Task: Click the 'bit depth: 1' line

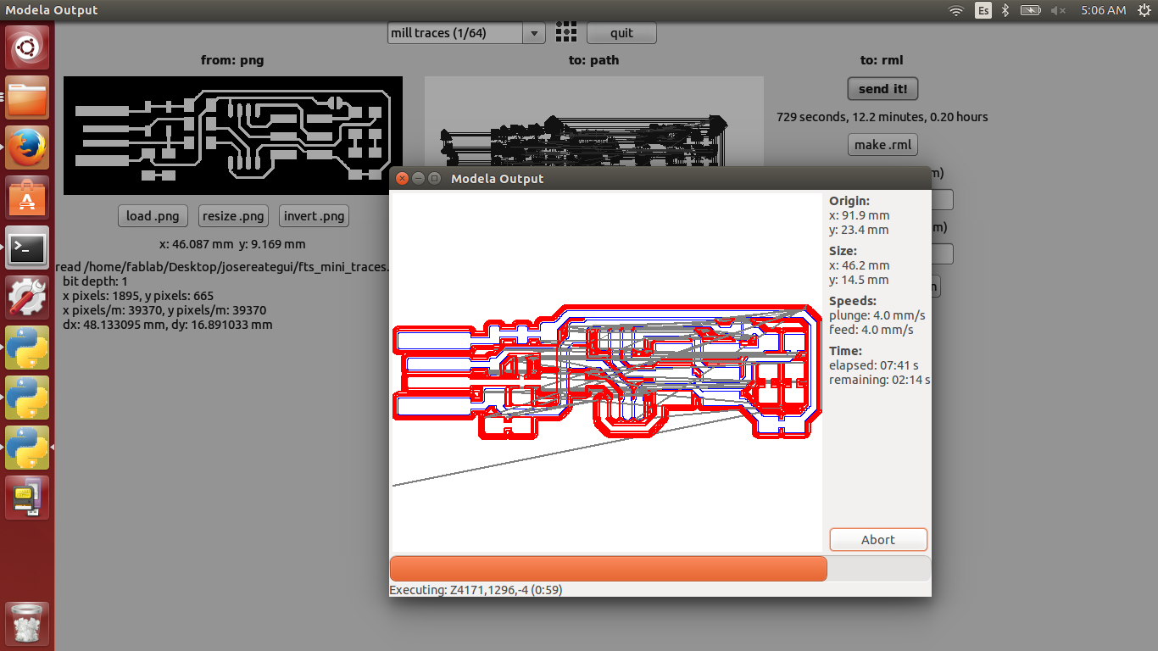Action: (95, 281)
